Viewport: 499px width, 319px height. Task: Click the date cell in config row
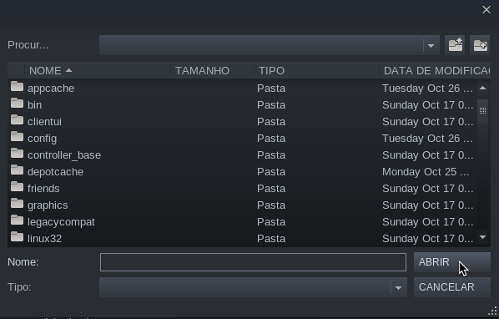tap(427, 139)
